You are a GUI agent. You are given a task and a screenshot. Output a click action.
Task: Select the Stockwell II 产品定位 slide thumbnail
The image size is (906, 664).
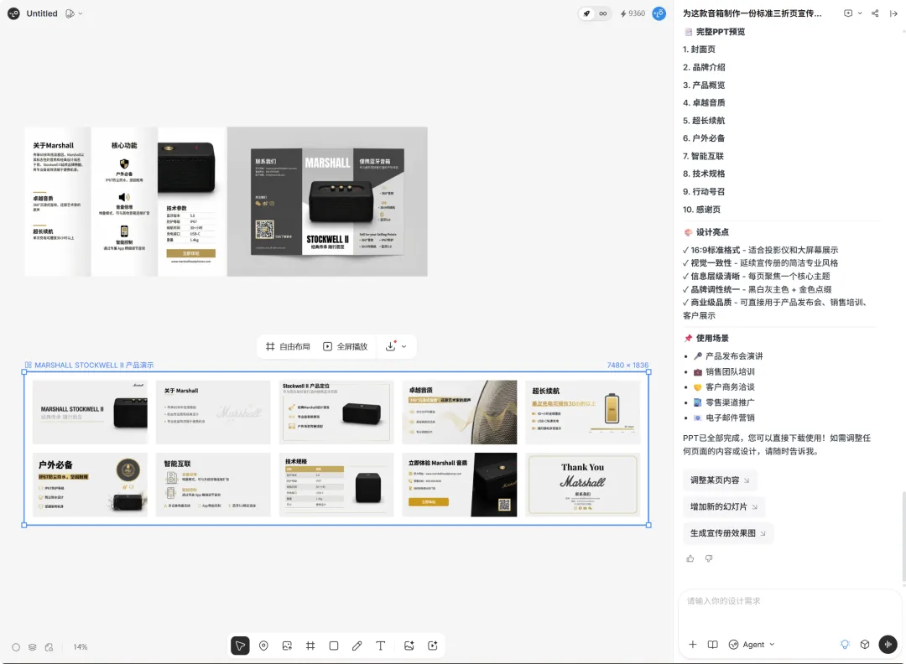(x=336, y=412)
